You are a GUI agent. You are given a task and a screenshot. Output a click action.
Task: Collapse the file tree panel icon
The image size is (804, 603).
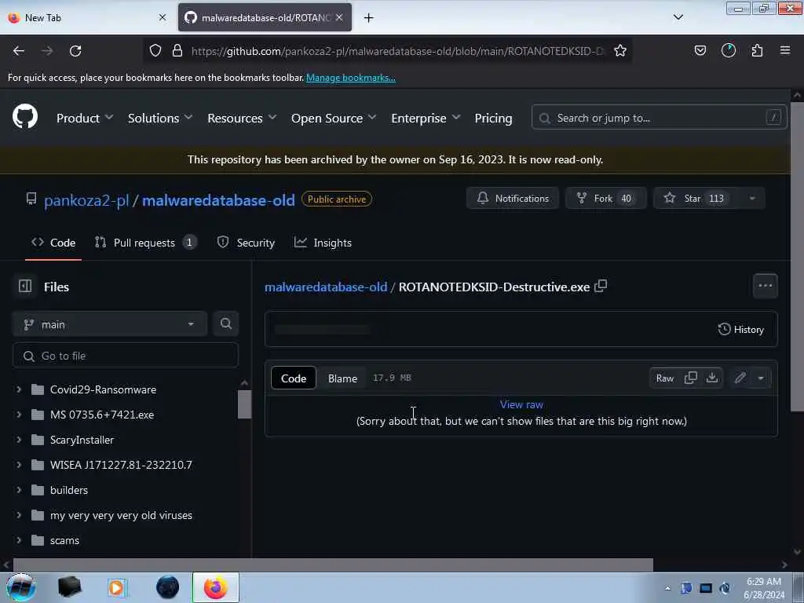click(25, 286)
